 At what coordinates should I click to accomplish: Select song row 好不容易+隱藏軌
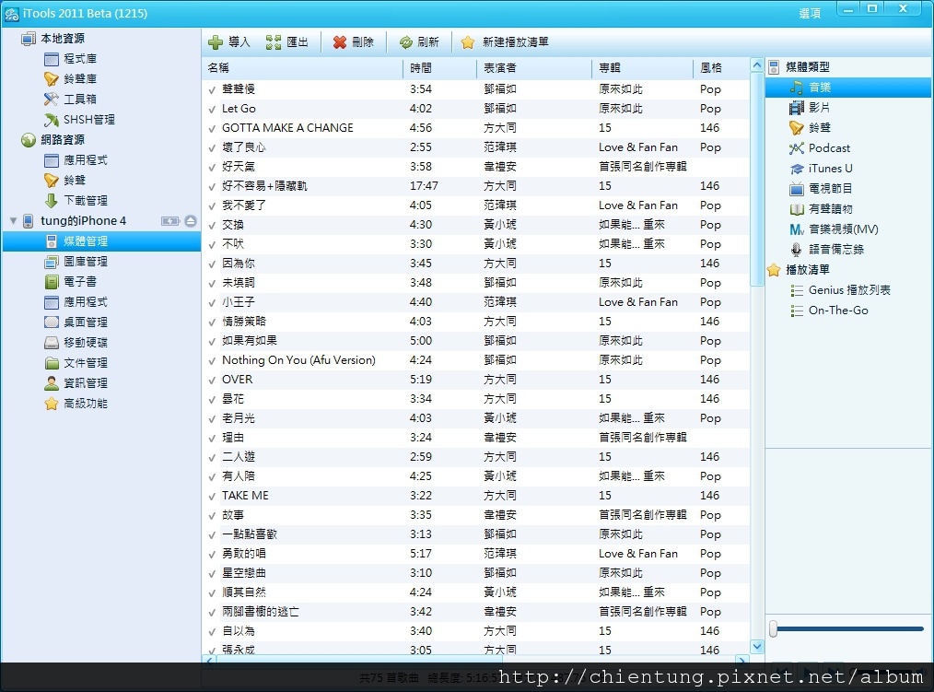point(475,186)
